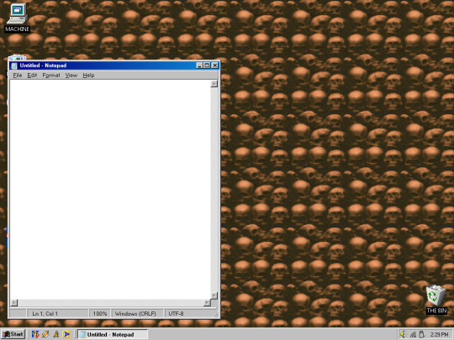Viewport: 454px width, 340px height.
Task: Click the volume speaker tray icon
Action: 403,334
